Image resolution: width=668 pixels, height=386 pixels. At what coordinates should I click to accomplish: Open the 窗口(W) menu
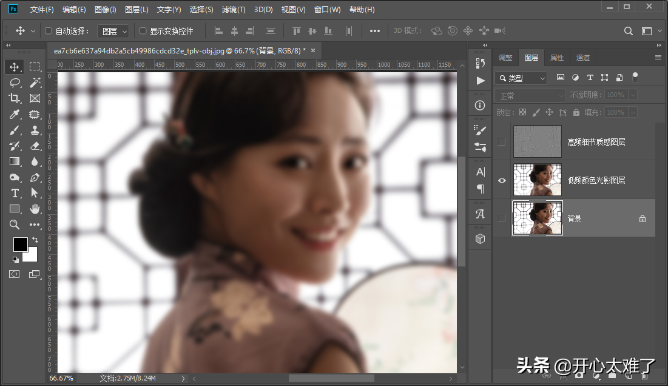click(327, 9)
